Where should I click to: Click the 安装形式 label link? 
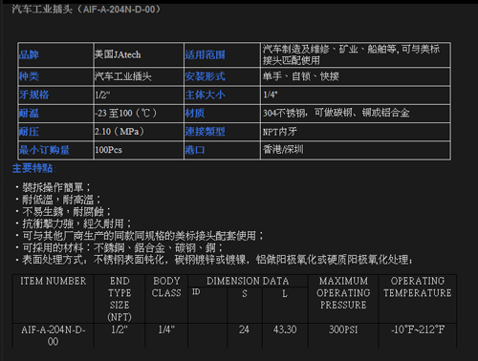[x=205, y=76]
